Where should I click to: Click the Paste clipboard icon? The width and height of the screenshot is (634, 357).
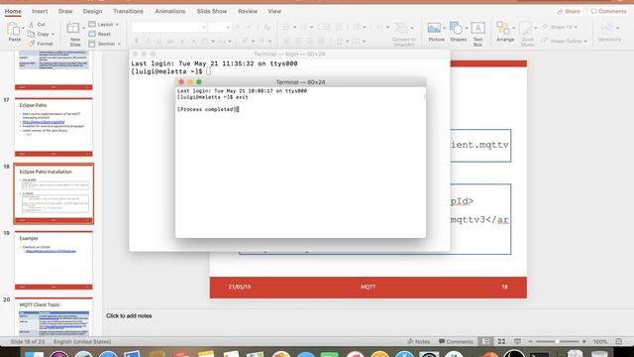tap(13, 29)
